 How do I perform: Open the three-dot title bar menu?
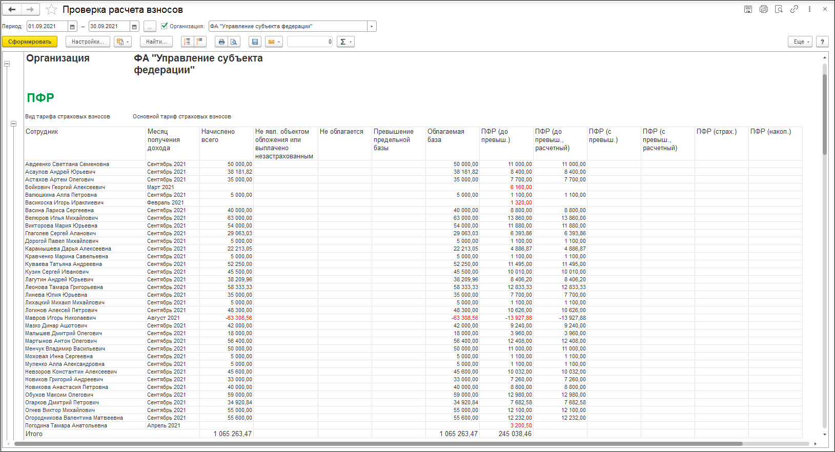809,9
